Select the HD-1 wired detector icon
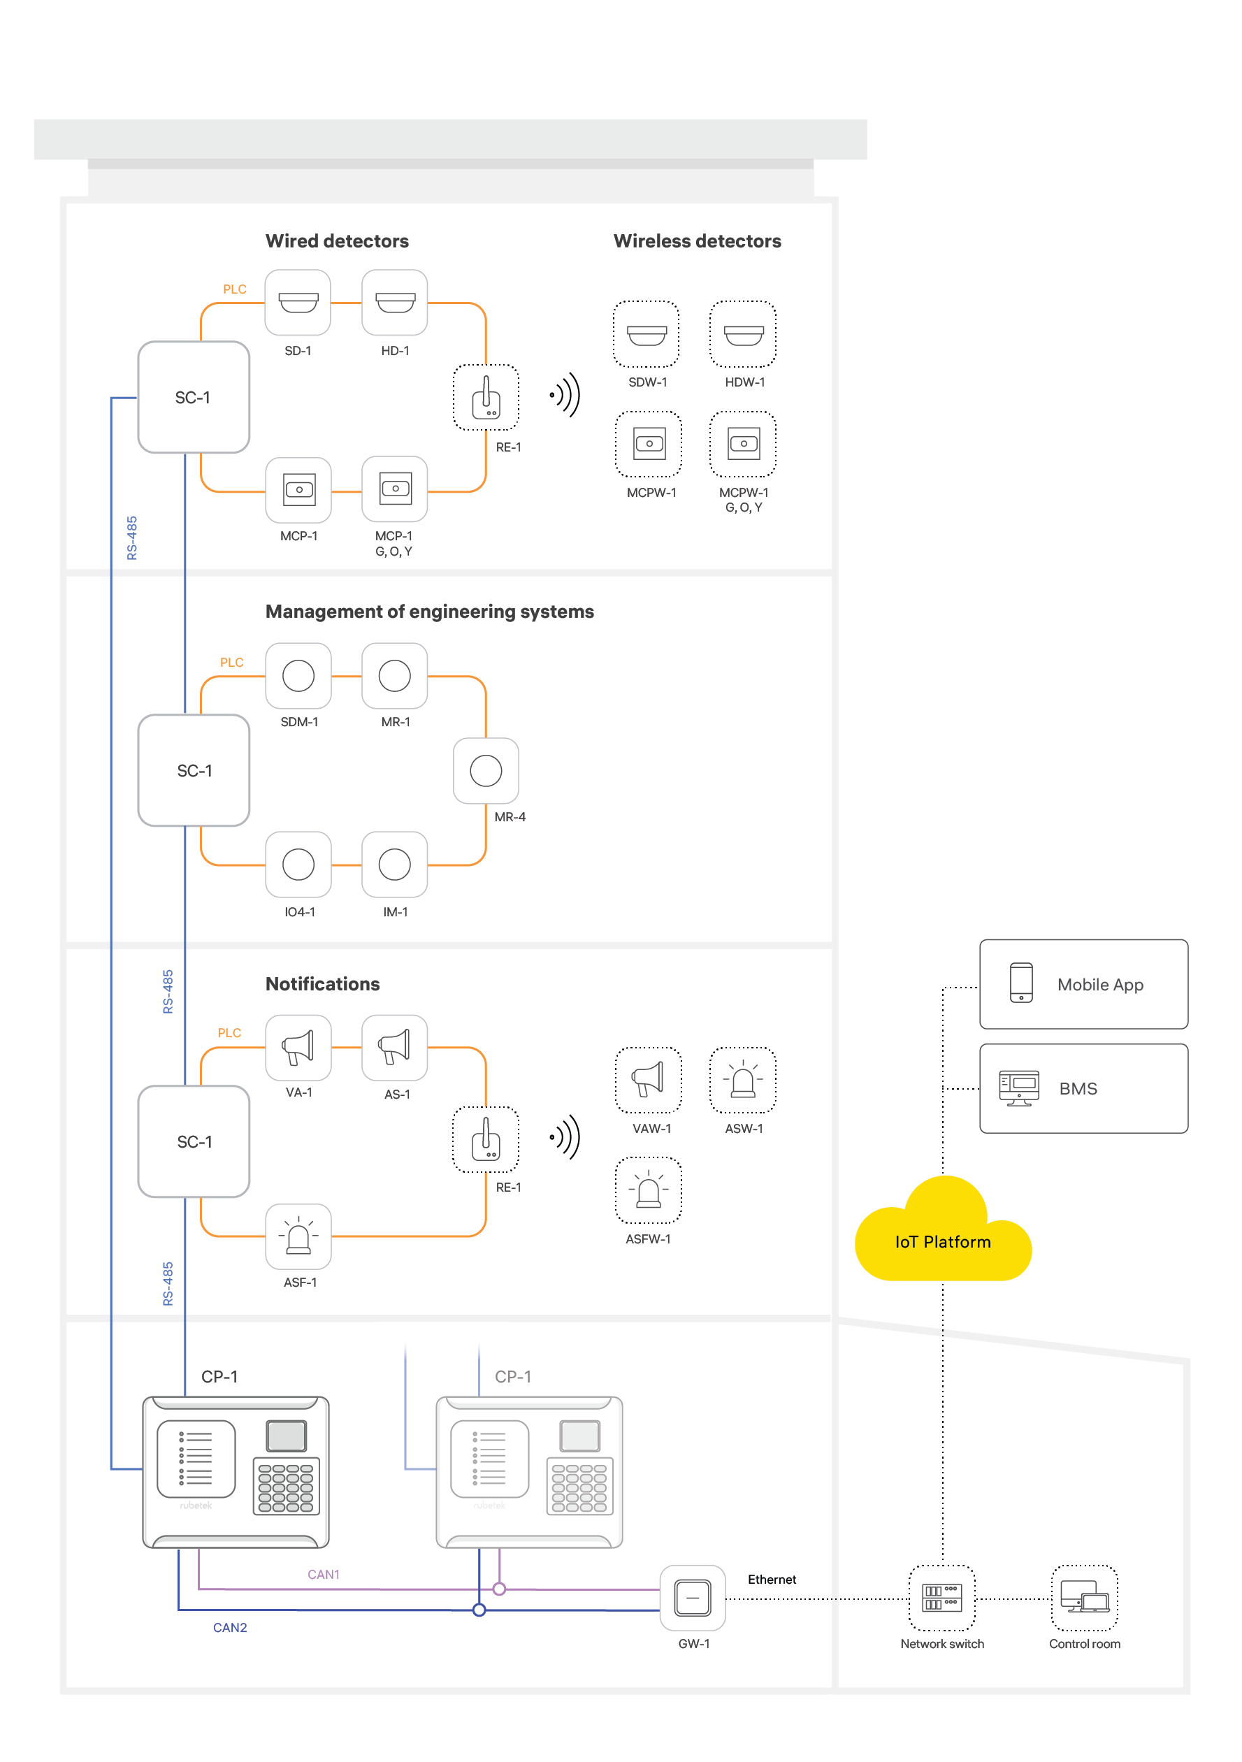 (x=395, y=303)
